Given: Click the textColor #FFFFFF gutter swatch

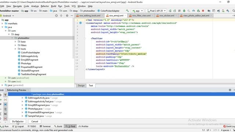Looking at the screenshot, I should (80, 60).
